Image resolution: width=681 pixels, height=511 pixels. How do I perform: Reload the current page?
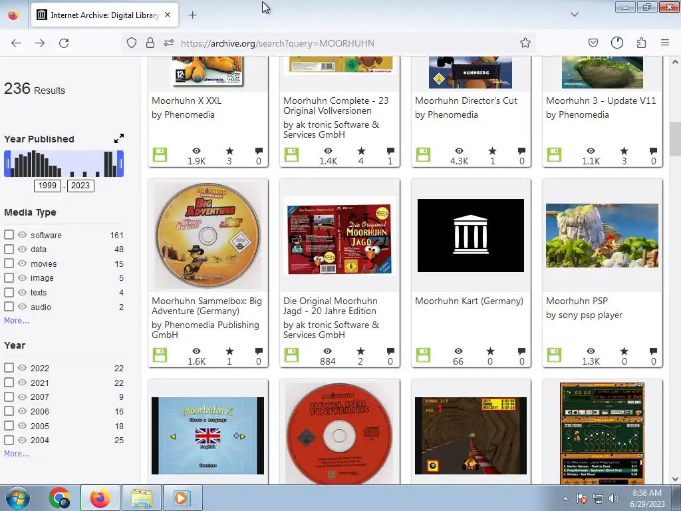64,43
